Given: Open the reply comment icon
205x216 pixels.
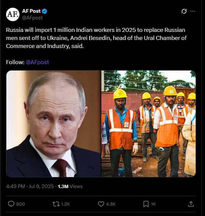Looking at the screenshot, I should [x=11, y=204].
